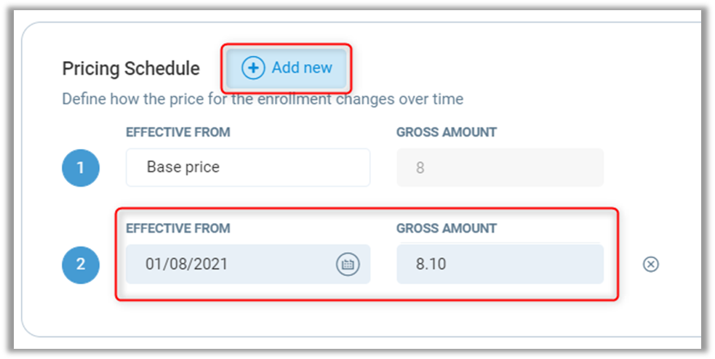
Task: Click the plus circle icon beside Add new
Action: [x=253, y=68]
